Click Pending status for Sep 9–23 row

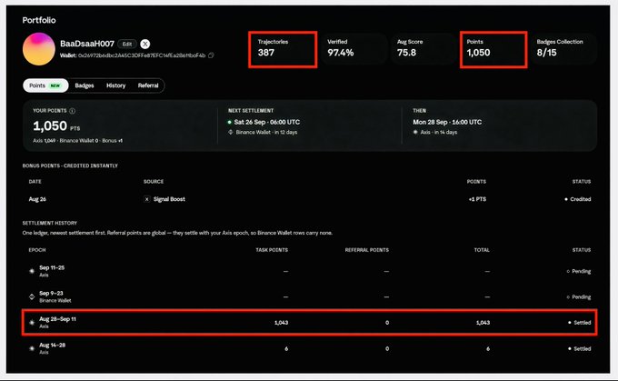pos(579,297)
